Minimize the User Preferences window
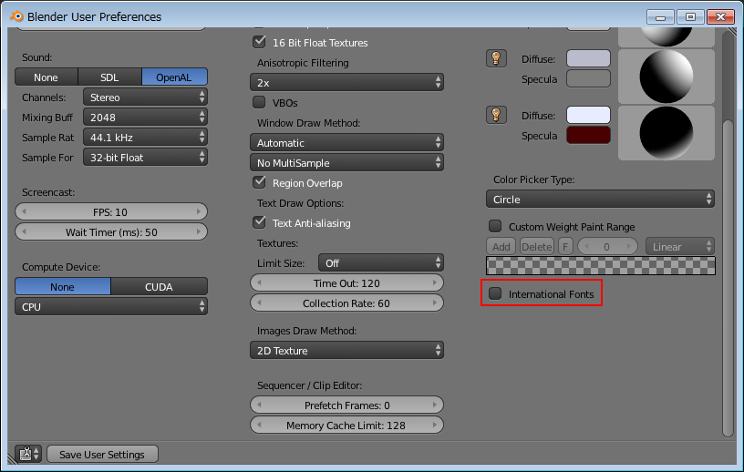Viewport: 744px width, 472px height. (x=660, y=17)
